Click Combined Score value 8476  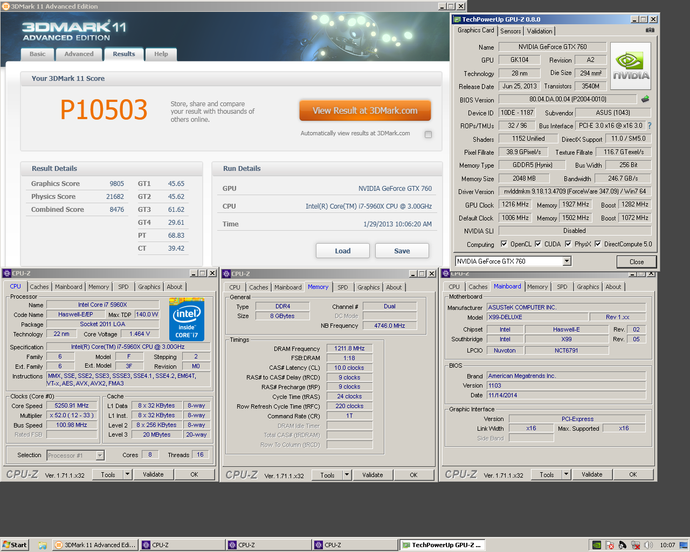pyautogui.click(x=117, y=210)
